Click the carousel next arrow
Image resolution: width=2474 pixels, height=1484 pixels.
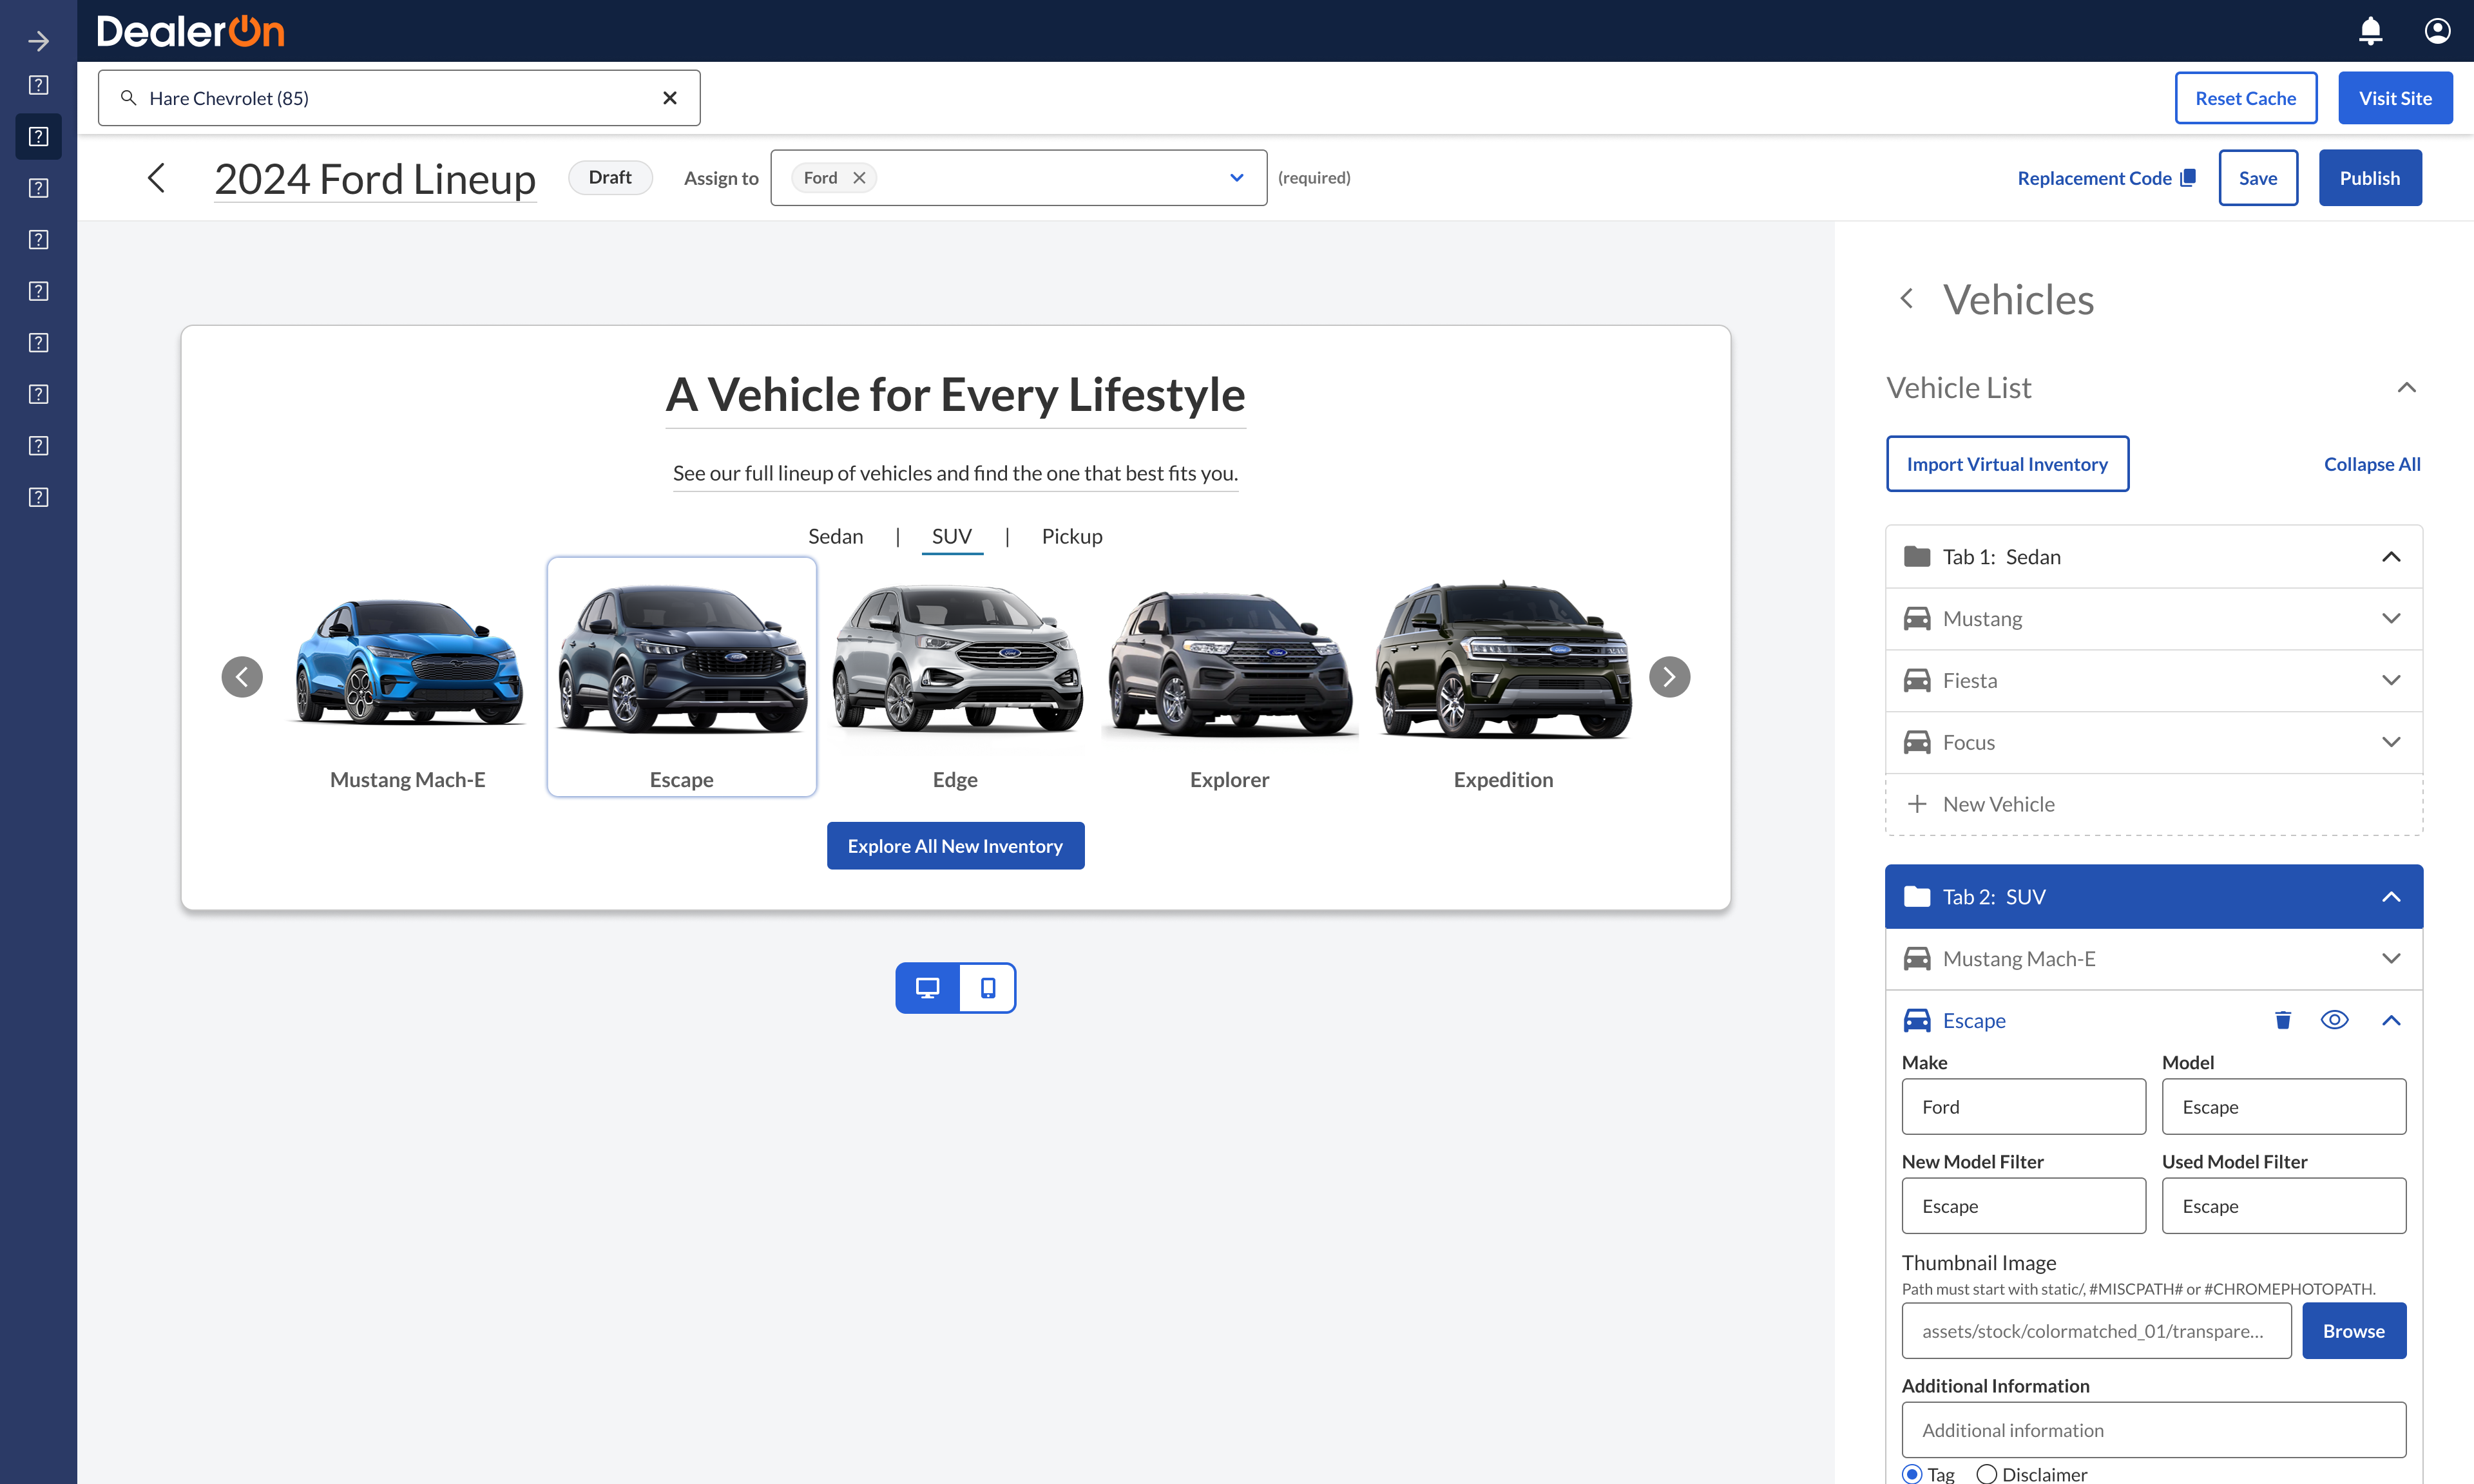(1669, 677)
